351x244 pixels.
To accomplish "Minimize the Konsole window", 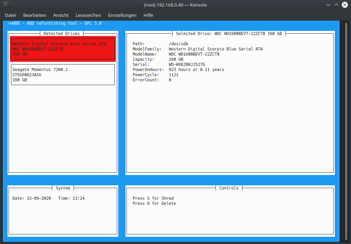I will pyautogui.click(x=328, y=5).
